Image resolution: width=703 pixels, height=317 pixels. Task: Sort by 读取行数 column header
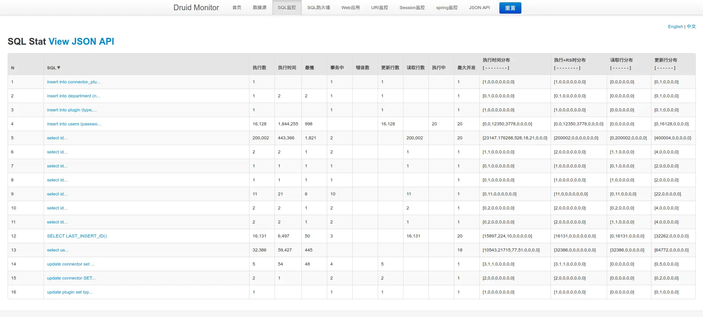pos(416,68)
